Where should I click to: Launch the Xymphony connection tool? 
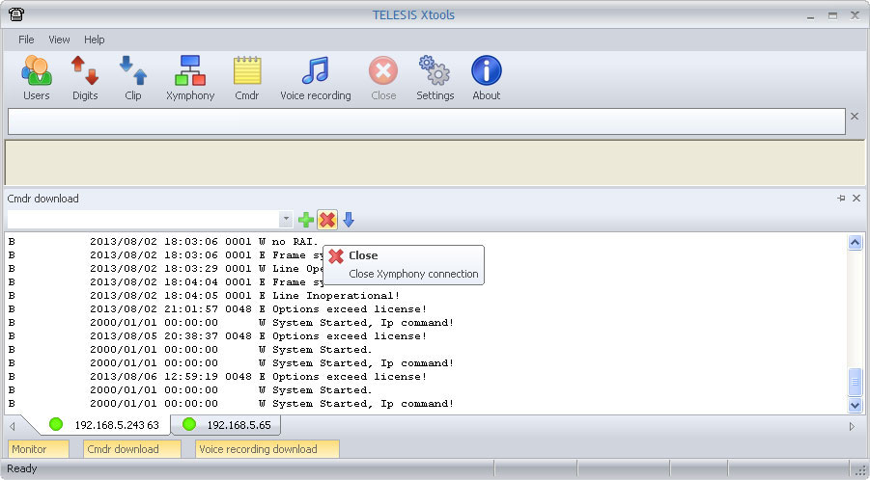190,78
